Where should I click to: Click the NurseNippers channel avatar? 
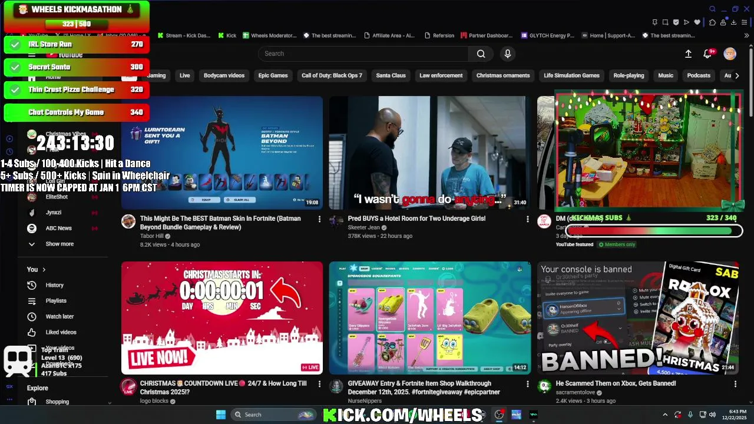[x=336, y=386]
